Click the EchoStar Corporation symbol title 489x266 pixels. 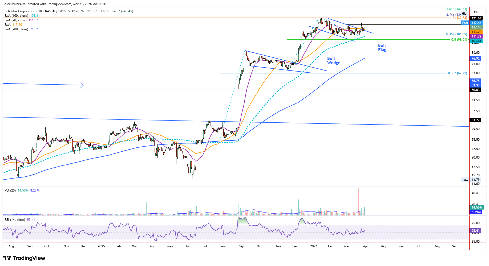coord(20,11)
